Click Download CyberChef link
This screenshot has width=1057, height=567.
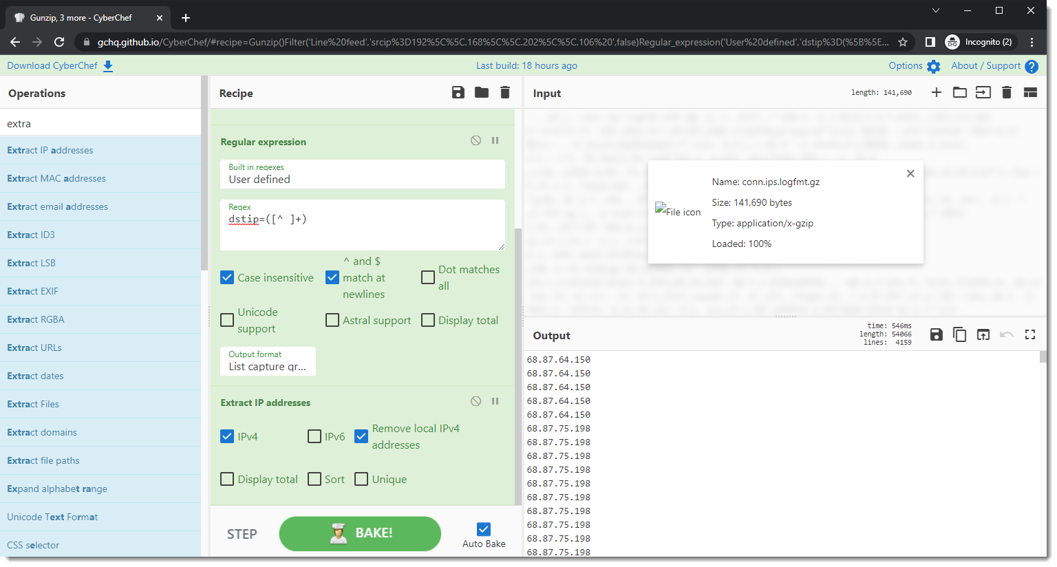(60, 66)
